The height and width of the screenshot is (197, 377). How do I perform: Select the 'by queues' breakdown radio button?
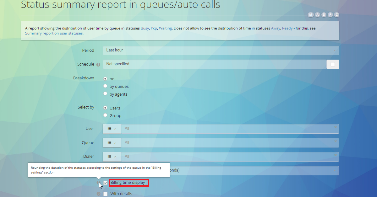(106, 86)
